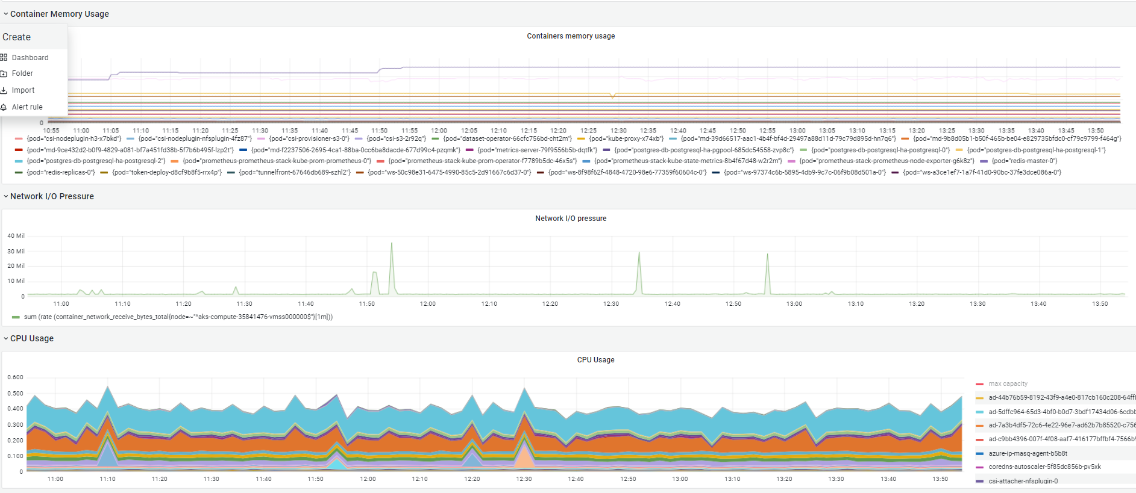Screen dimensions: 1136x493
Task: Toggle the postgres-db-postgresql-ha-postgresql-2 legend series
Action: click(96, 161)
